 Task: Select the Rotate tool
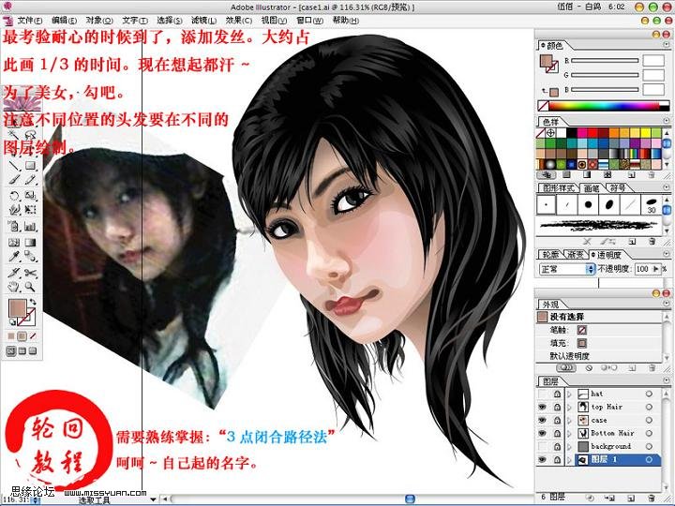[14, 196]
